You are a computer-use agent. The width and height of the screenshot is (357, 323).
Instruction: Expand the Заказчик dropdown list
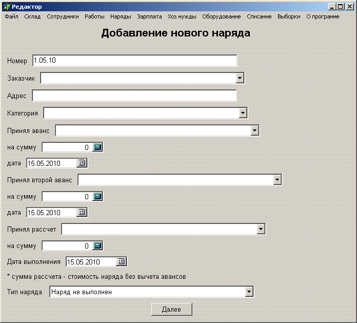pyautogui.click(x=240, y=78)
